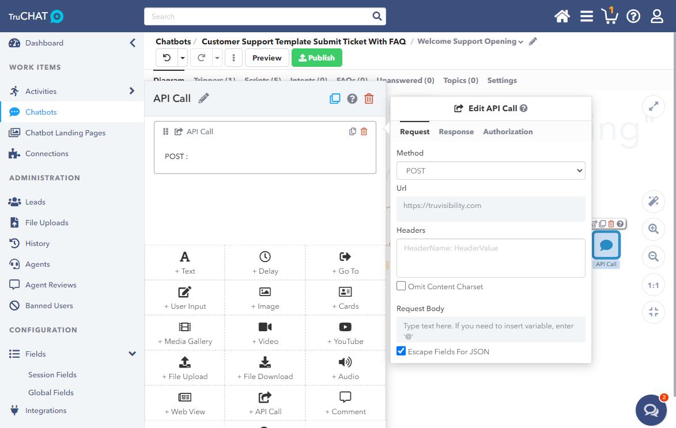Open the hamburger menu icon
This screenshot has width=676, height=428.
click(x=586, y=16)
